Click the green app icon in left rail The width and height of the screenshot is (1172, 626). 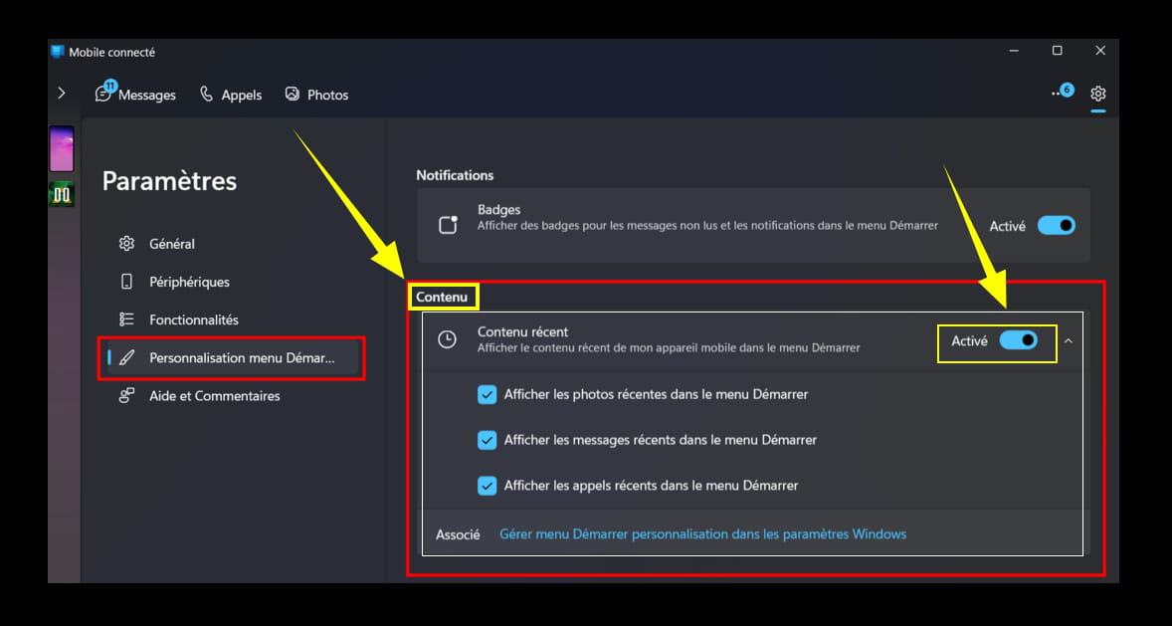(x=62, y=193)
